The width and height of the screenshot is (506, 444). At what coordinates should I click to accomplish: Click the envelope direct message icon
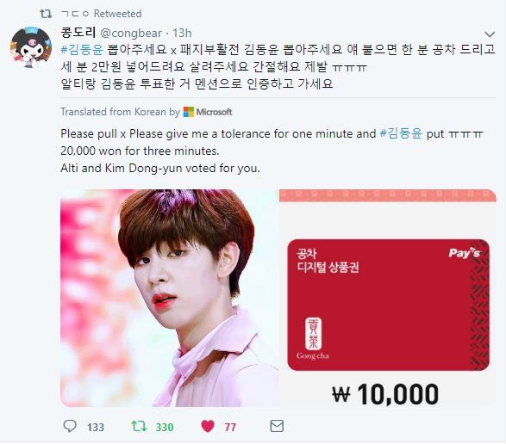pos(277,426)
